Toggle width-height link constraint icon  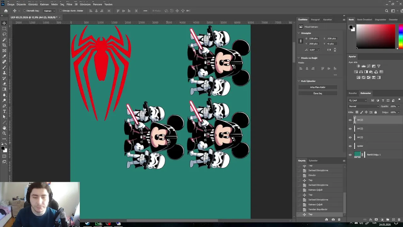tap(301, 41)
